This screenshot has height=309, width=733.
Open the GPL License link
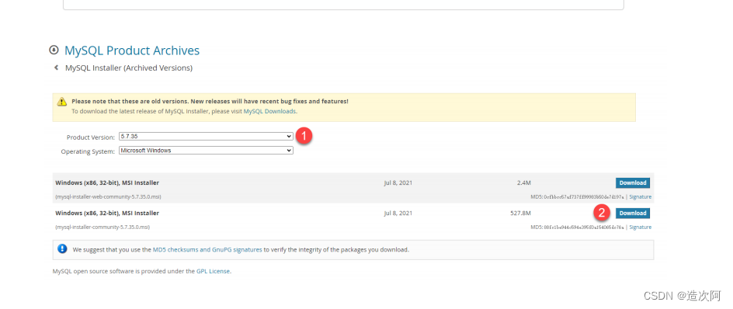tap(214, 271)
